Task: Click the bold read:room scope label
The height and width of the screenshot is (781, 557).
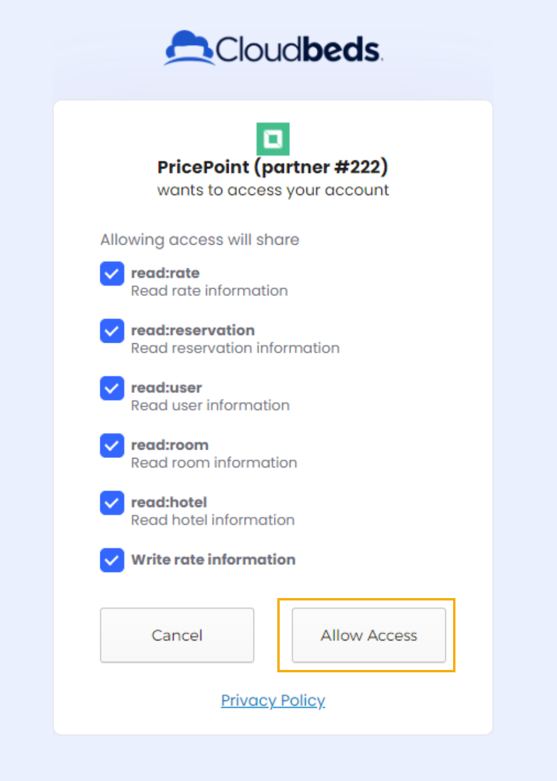Action: [x=170, y=445]
